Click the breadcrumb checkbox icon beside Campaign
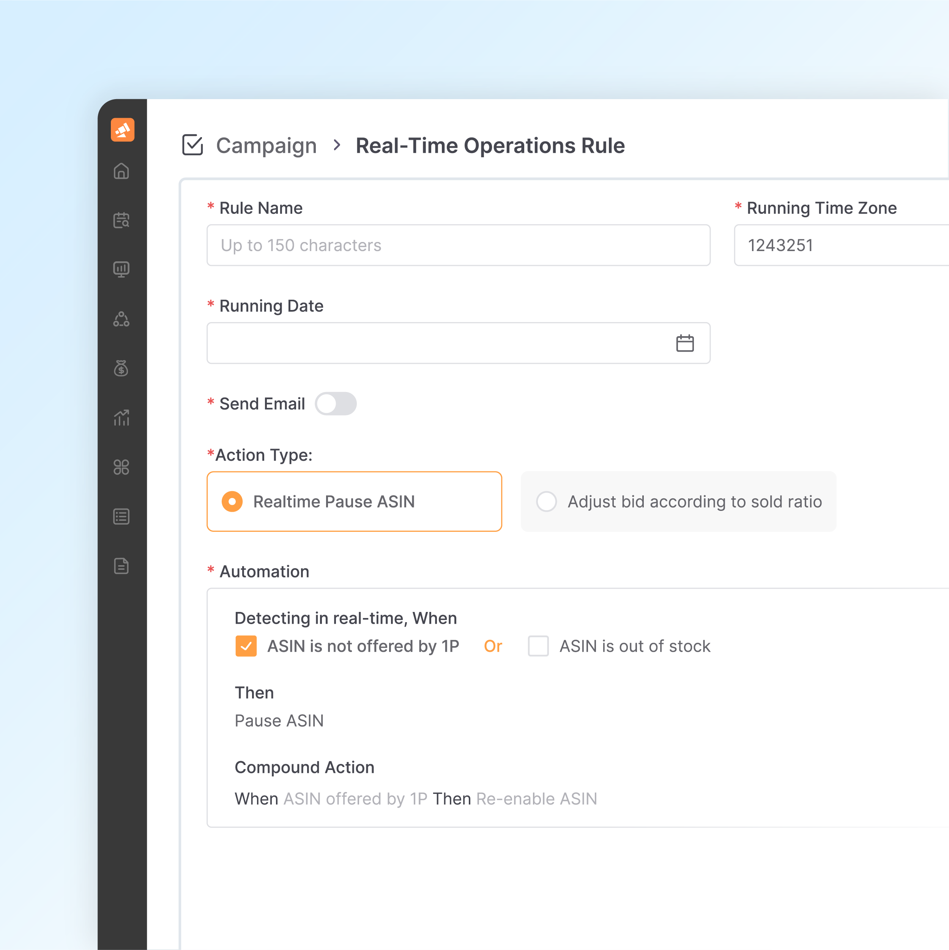 [193, 145]
